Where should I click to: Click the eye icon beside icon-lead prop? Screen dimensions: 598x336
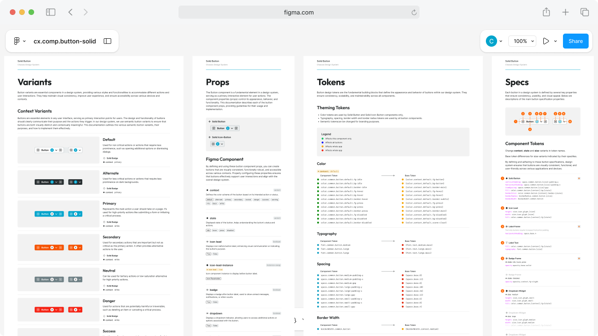207,242
